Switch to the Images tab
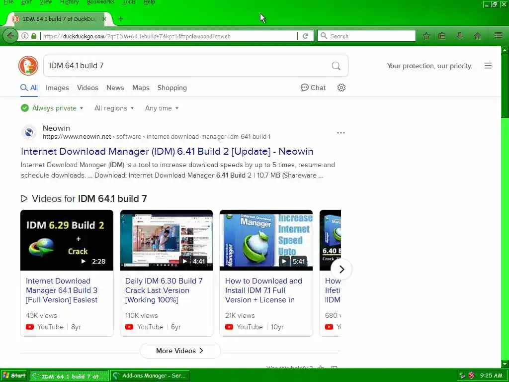Viewport: 509px width, 382px height. (x=58, y=88)
